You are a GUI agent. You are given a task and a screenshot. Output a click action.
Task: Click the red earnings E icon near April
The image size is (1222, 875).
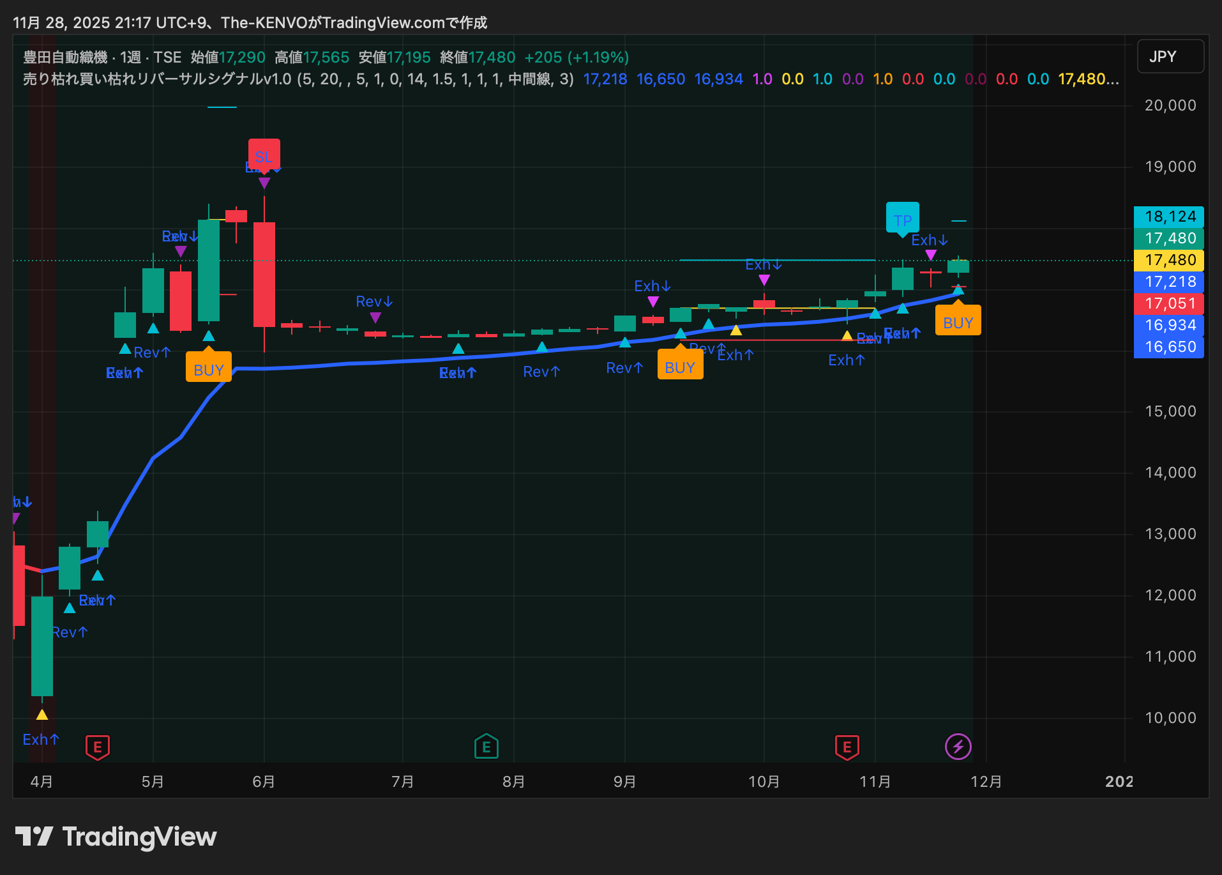(98, 747)
